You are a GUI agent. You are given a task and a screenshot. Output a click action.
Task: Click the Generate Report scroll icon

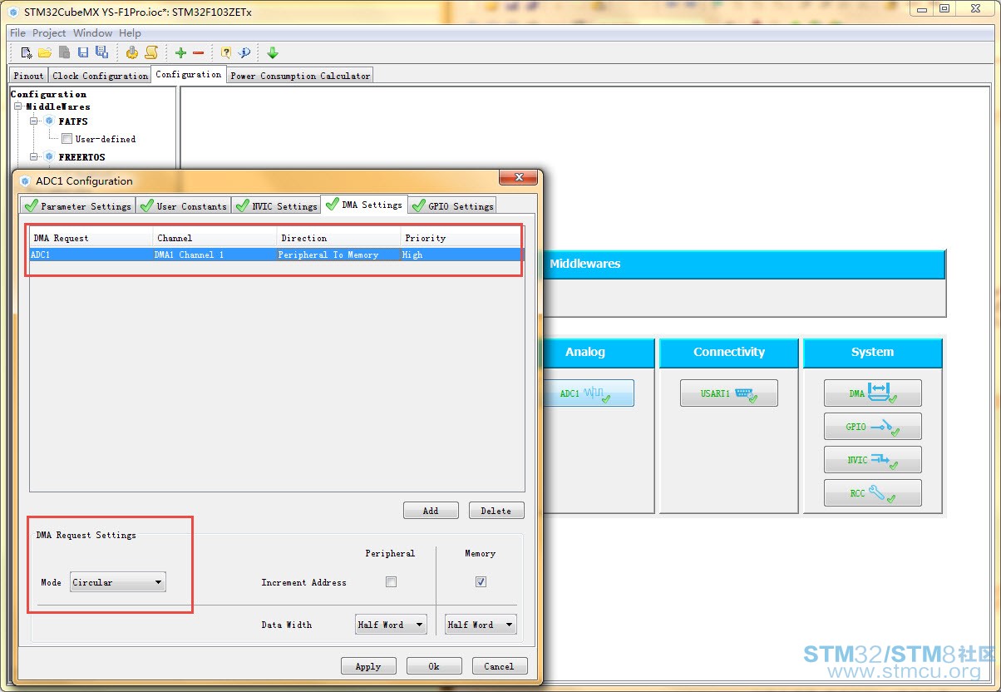151,52
